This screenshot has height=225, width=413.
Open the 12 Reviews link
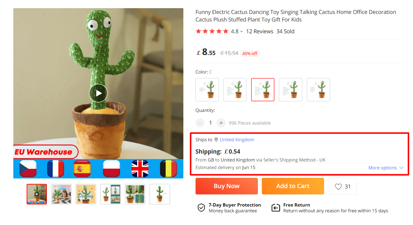(x=260, y=31)
